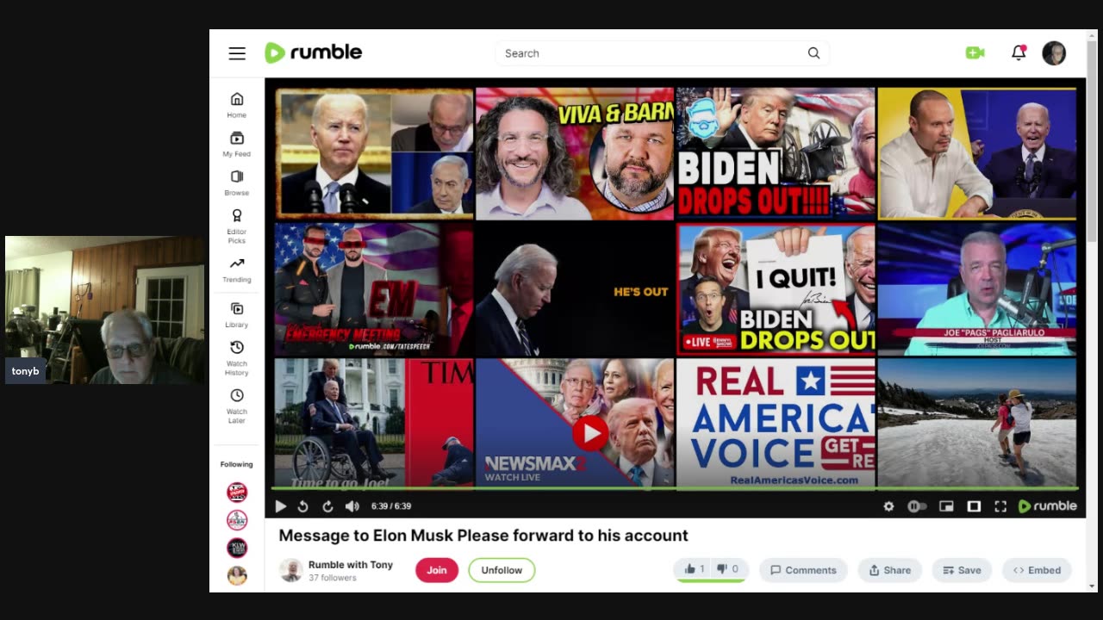Skip forward with forward arrow icon
The image size is (1103, 620).
327,506
